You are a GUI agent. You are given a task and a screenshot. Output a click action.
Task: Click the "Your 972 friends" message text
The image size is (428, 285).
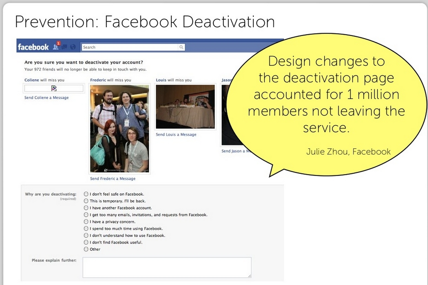pyautogui.click(x=85, y=69)
